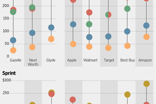Click the blue dot in the Apple column

[x=73, y=24]
